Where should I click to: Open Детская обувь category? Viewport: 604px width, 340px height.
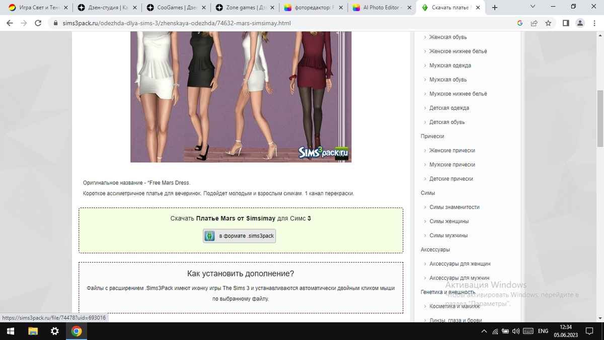pos(447,122)
